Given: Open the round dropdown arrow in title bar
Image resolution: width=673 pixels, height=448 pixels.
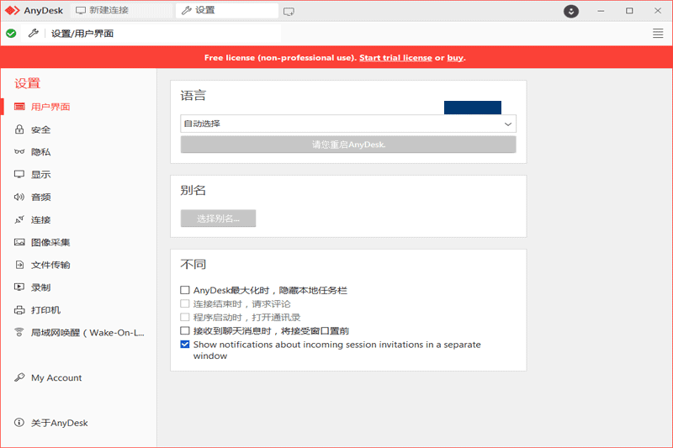Looking at the screenshot, I should 571,11.
